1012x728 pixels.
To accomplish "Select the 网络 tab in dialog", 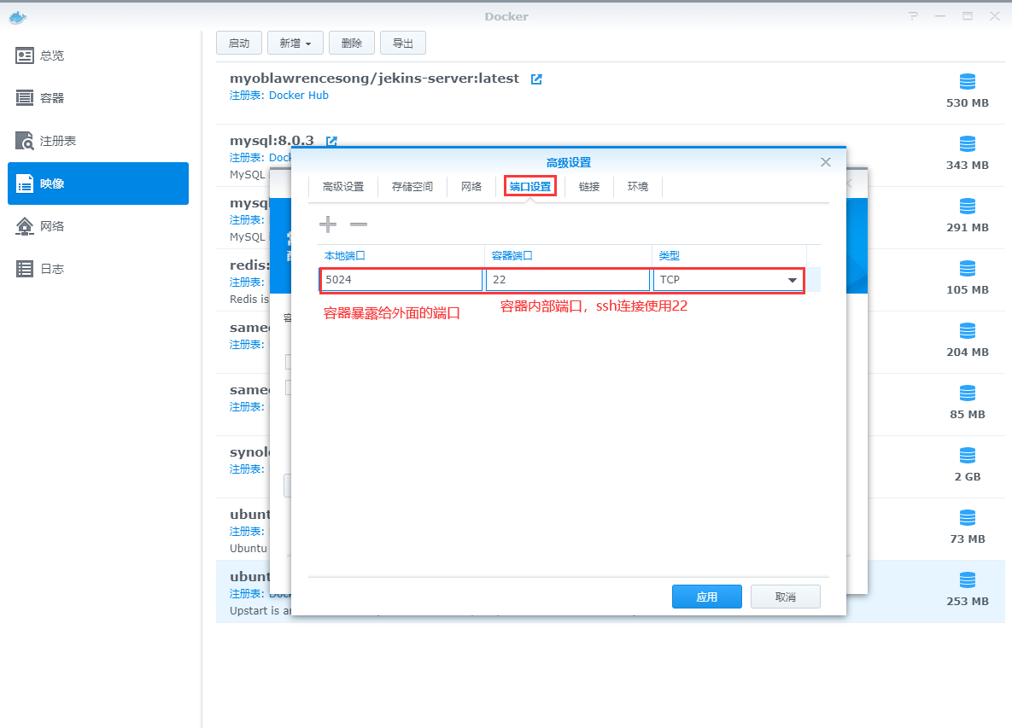I will tap(471, 187).
